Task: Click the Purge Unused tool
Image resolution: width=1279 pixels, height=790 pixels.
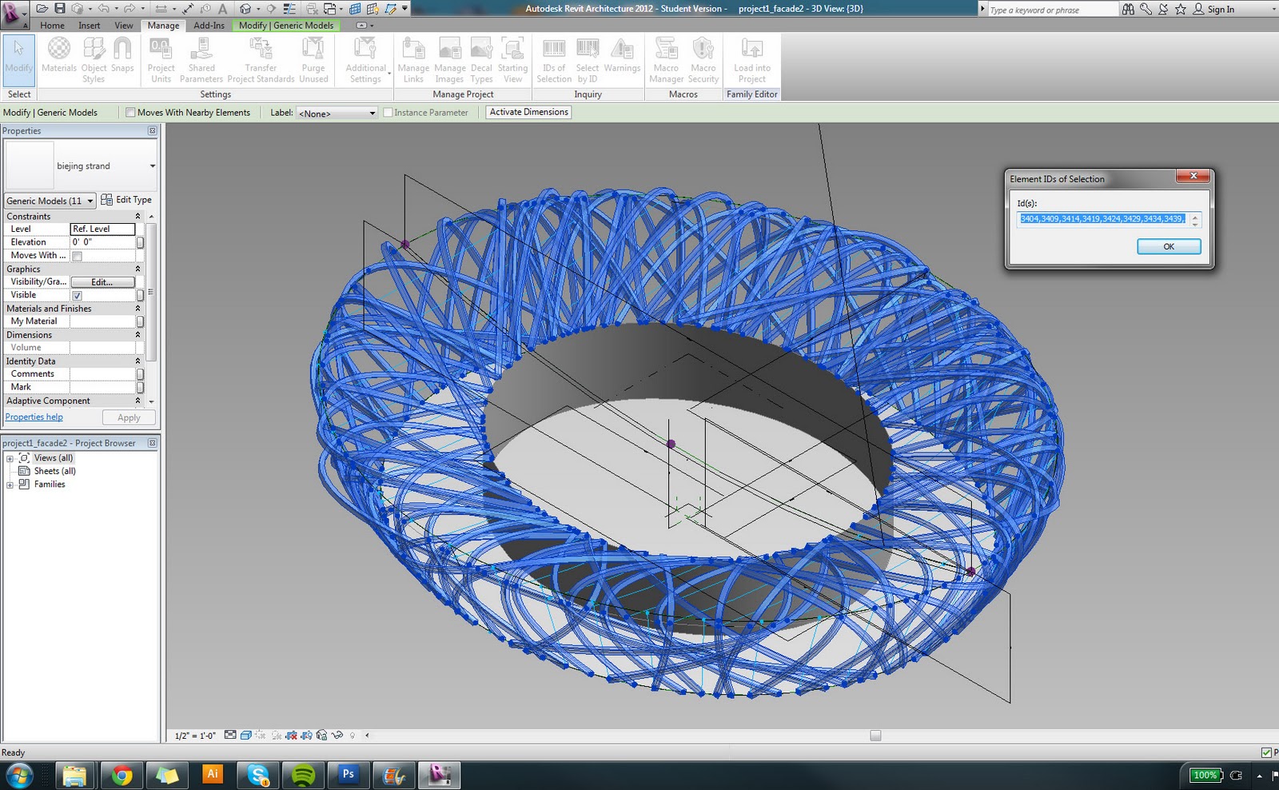Action: 313,60
